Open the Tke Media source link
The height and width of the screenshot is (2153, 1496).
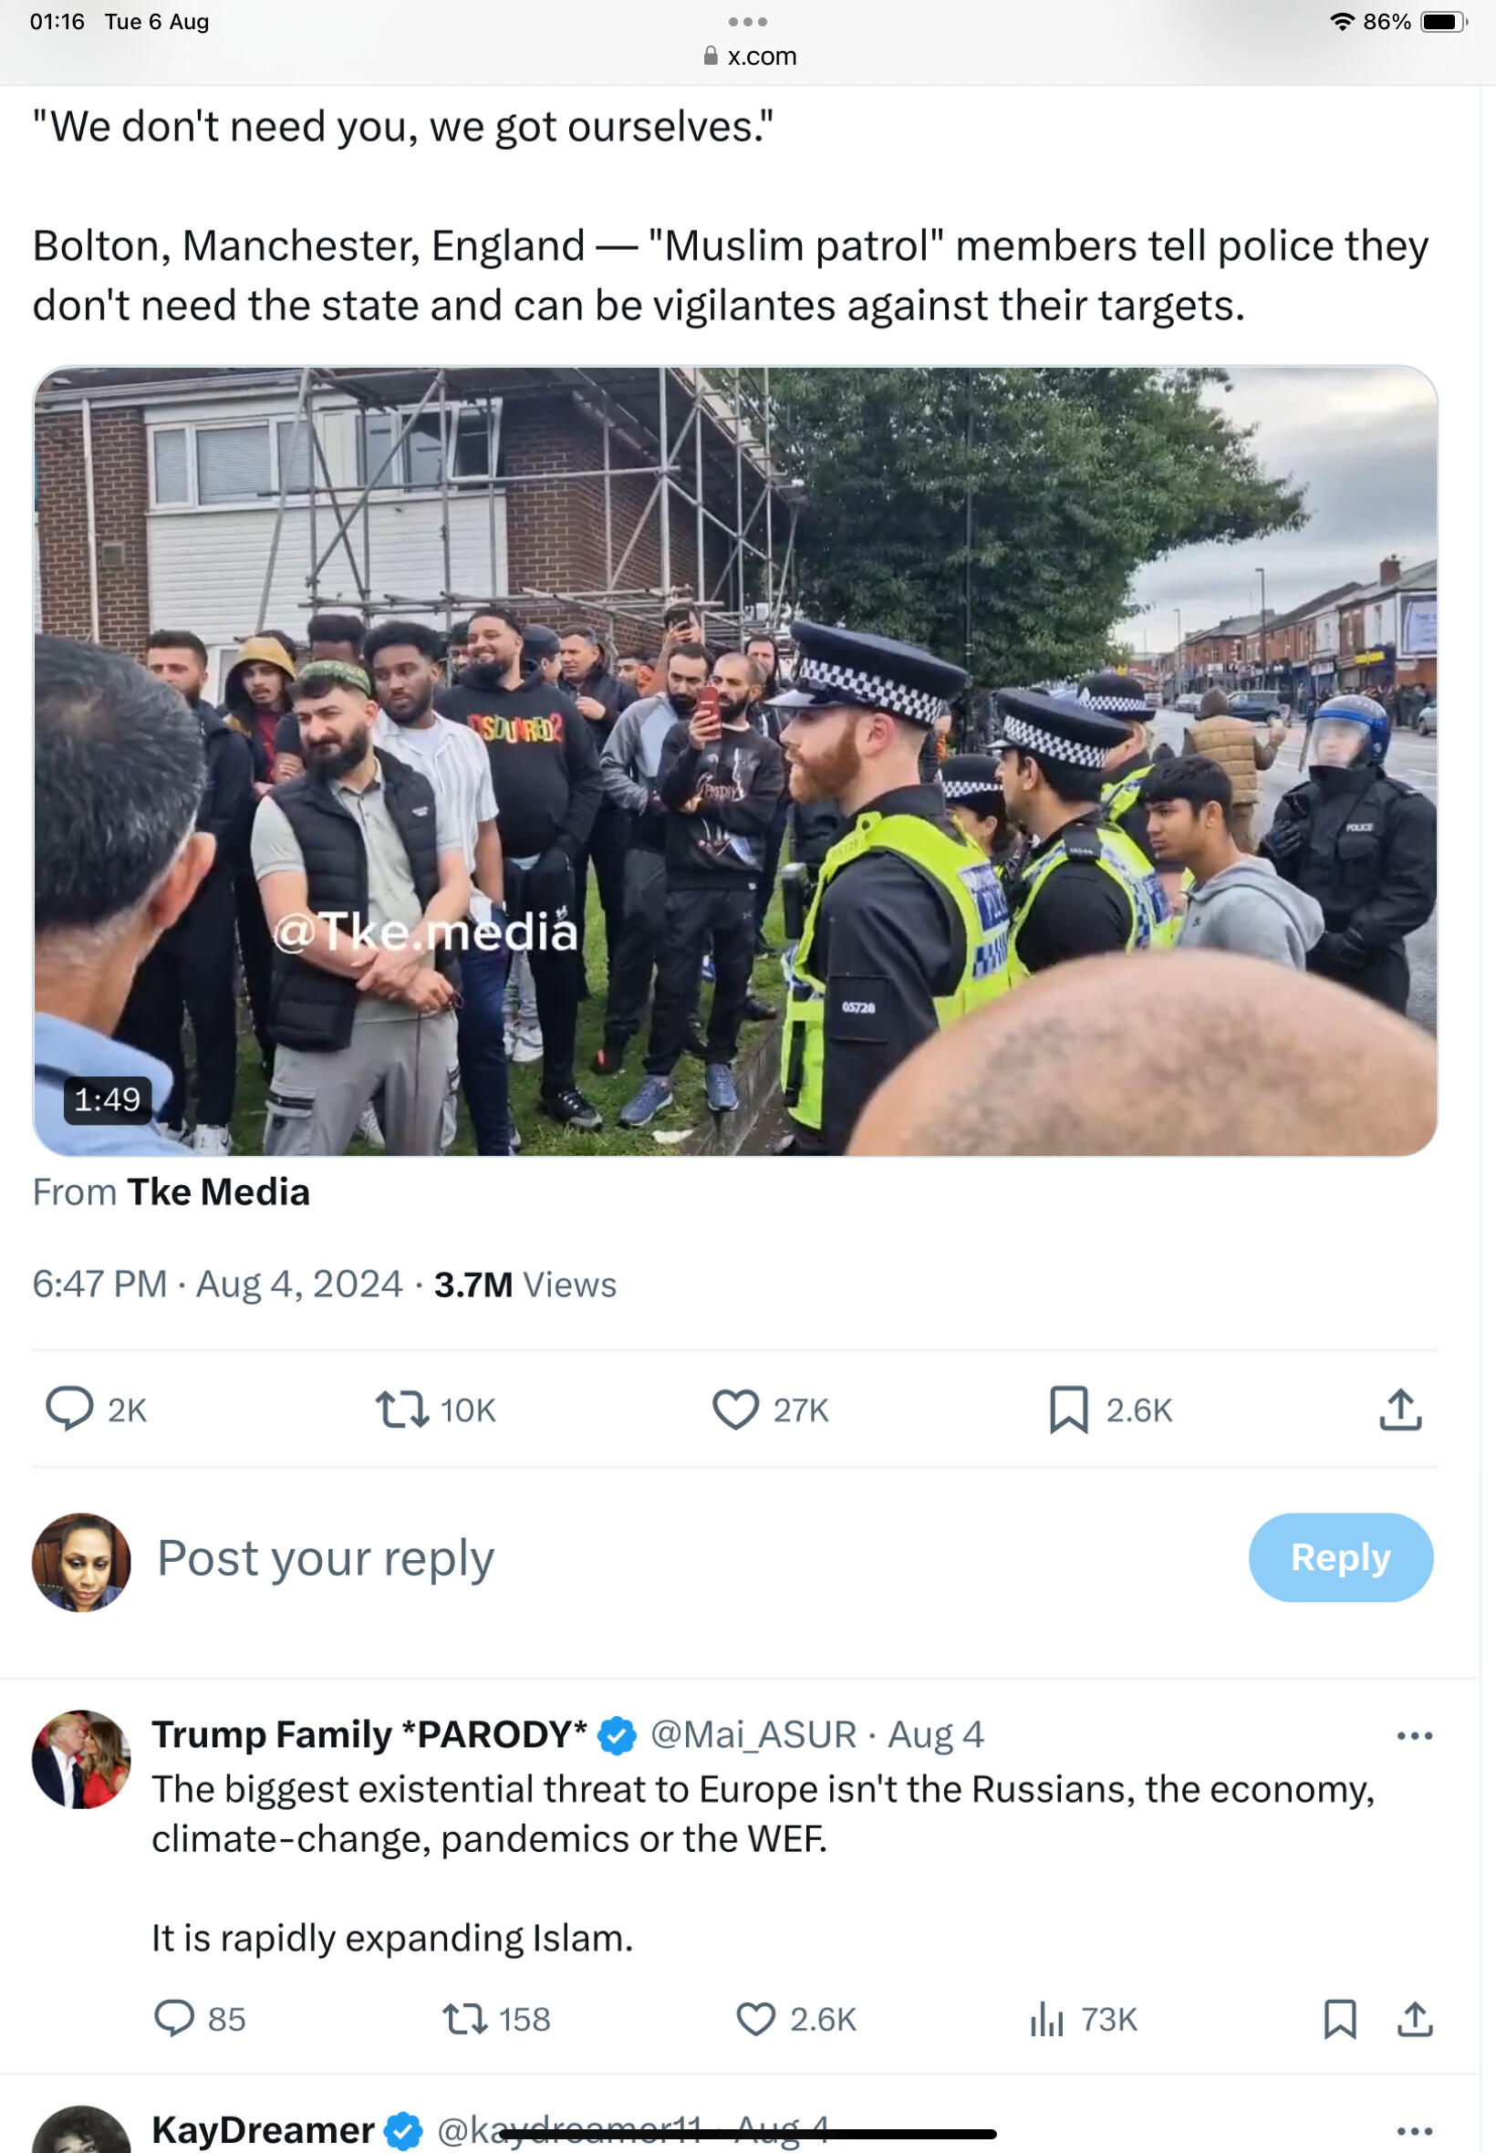pos(217,1191)
